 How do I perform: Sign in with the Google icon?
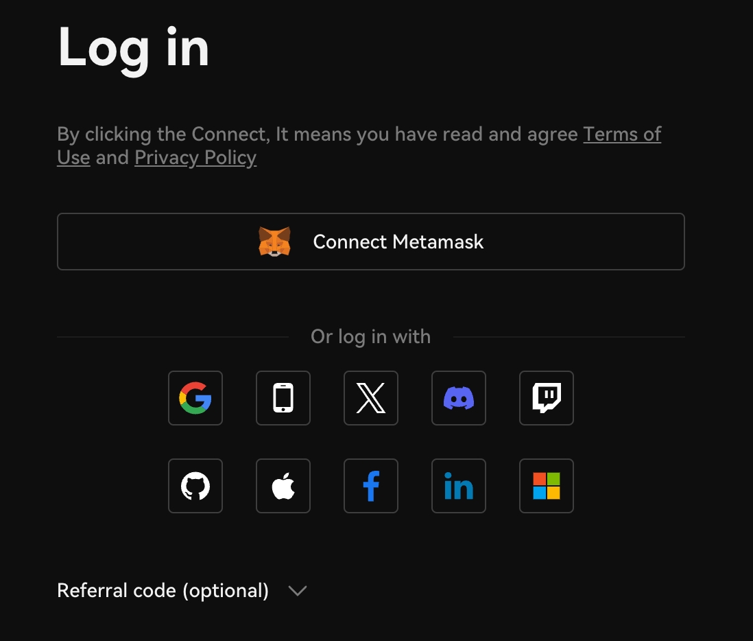pyautogui.click(x=195, y=398)
